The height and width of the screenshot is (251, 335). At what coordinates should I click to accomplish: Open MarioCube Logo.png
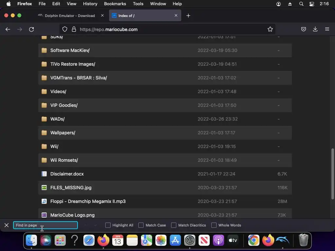pos(72,215)
